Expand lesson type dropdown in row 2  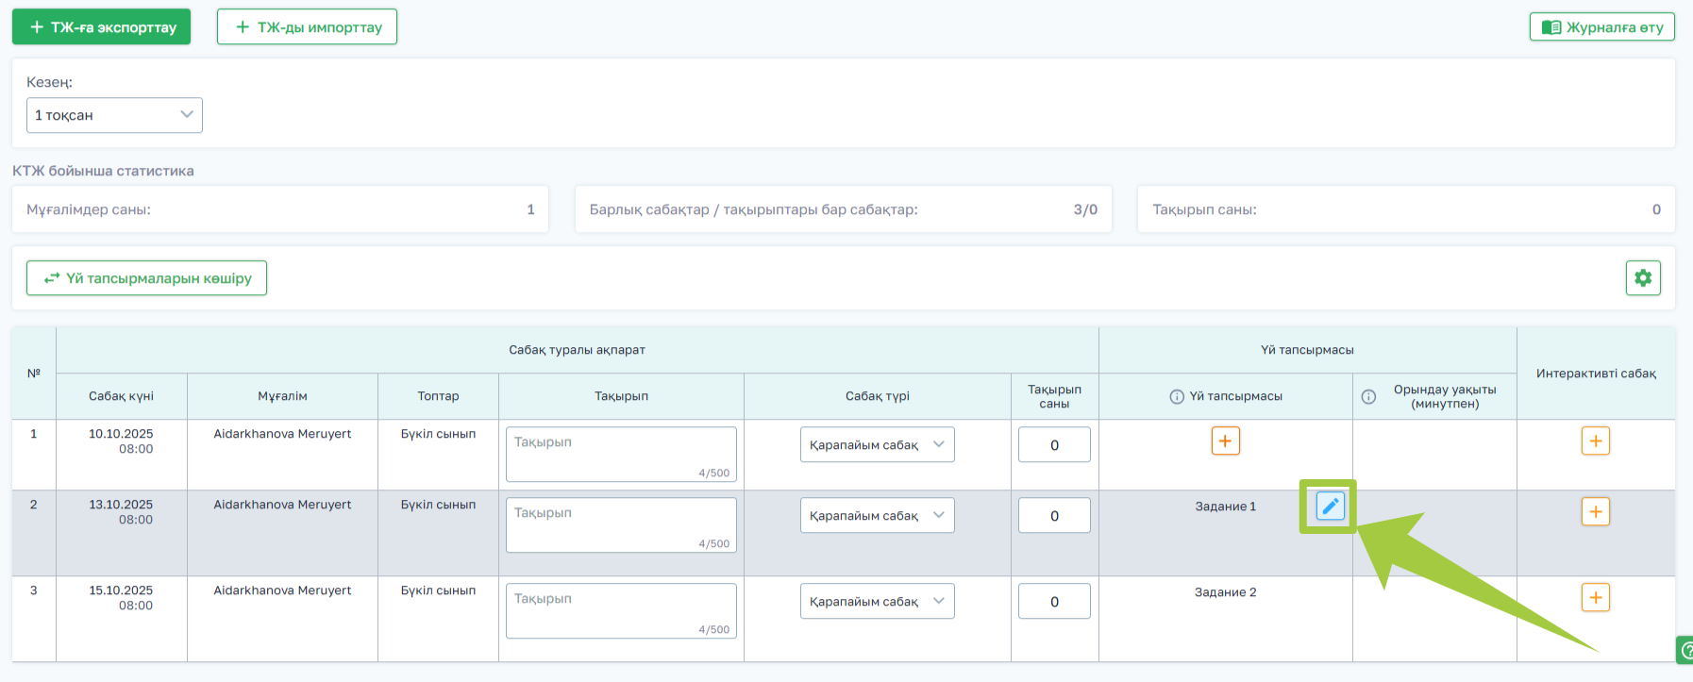877,516
